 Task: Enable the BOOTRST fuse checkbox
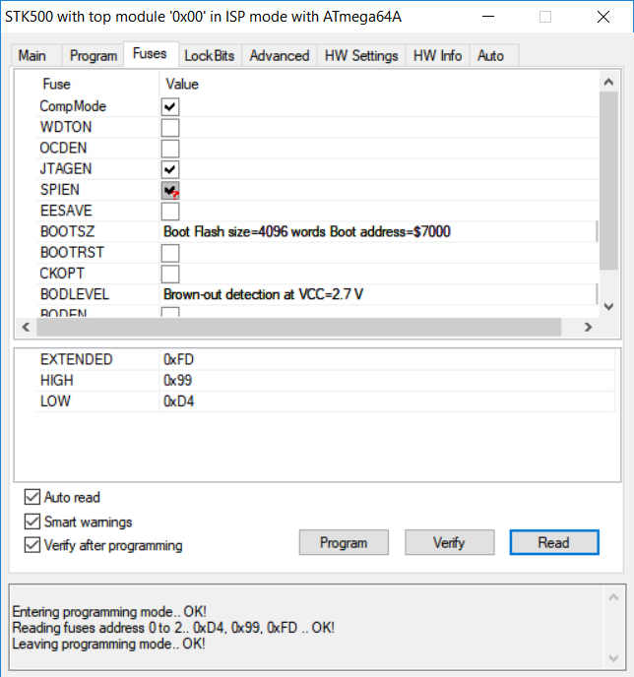[170, 253]
